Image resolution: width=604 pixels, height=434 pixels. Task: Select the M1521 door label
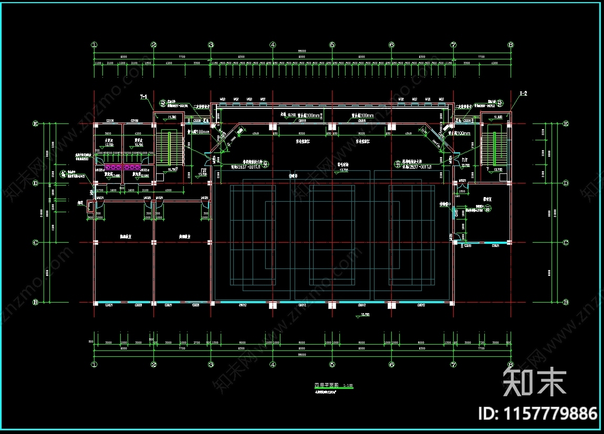[462, 180]
